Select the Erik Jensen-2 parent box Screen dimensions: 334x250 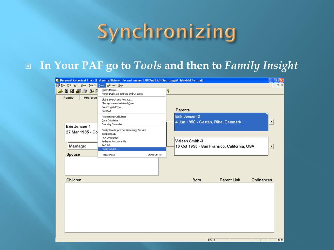[221, 122]
